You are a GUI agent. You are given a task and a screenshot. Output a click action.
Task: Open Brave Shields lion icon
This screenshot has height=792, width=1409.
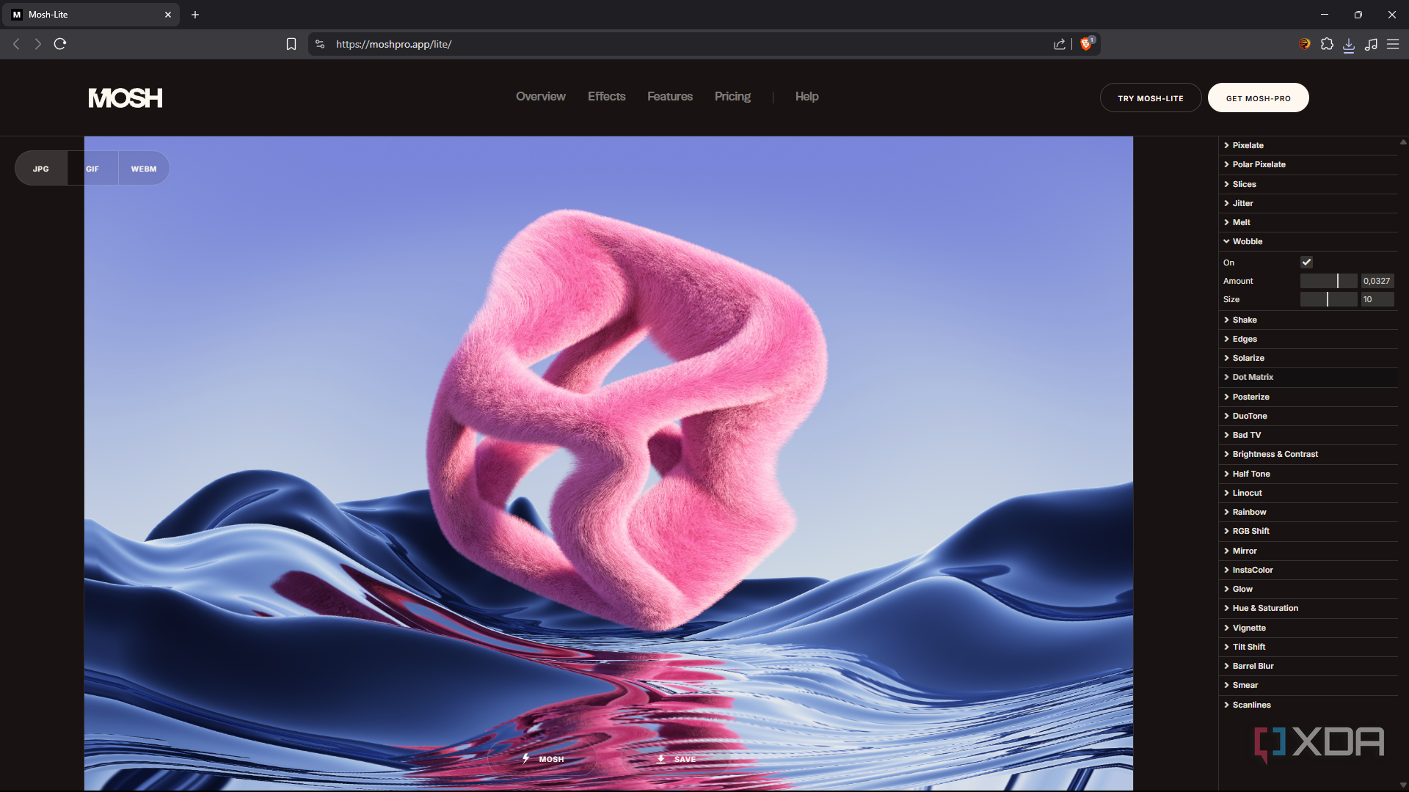(x=1087, y=44)
